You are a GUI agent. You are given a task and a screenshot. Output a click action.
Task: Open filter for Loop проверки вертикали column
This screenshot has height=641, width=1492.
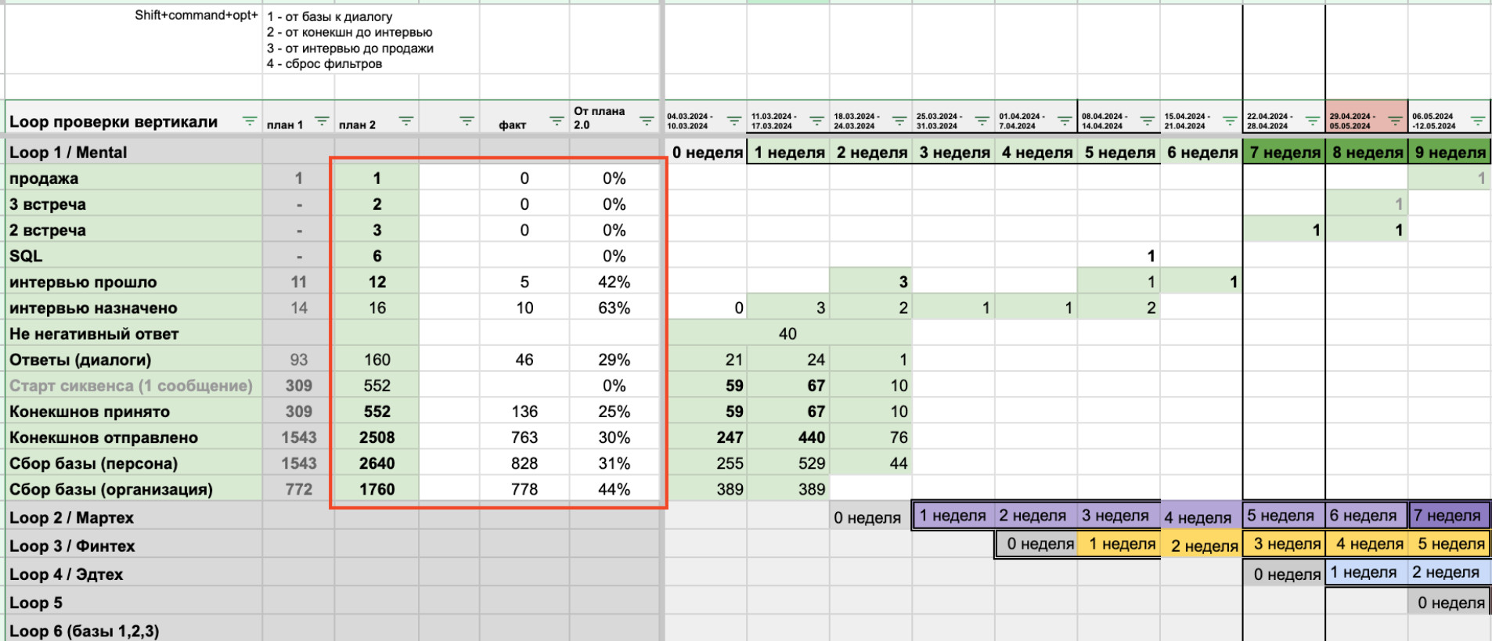[x=249, y=121]
